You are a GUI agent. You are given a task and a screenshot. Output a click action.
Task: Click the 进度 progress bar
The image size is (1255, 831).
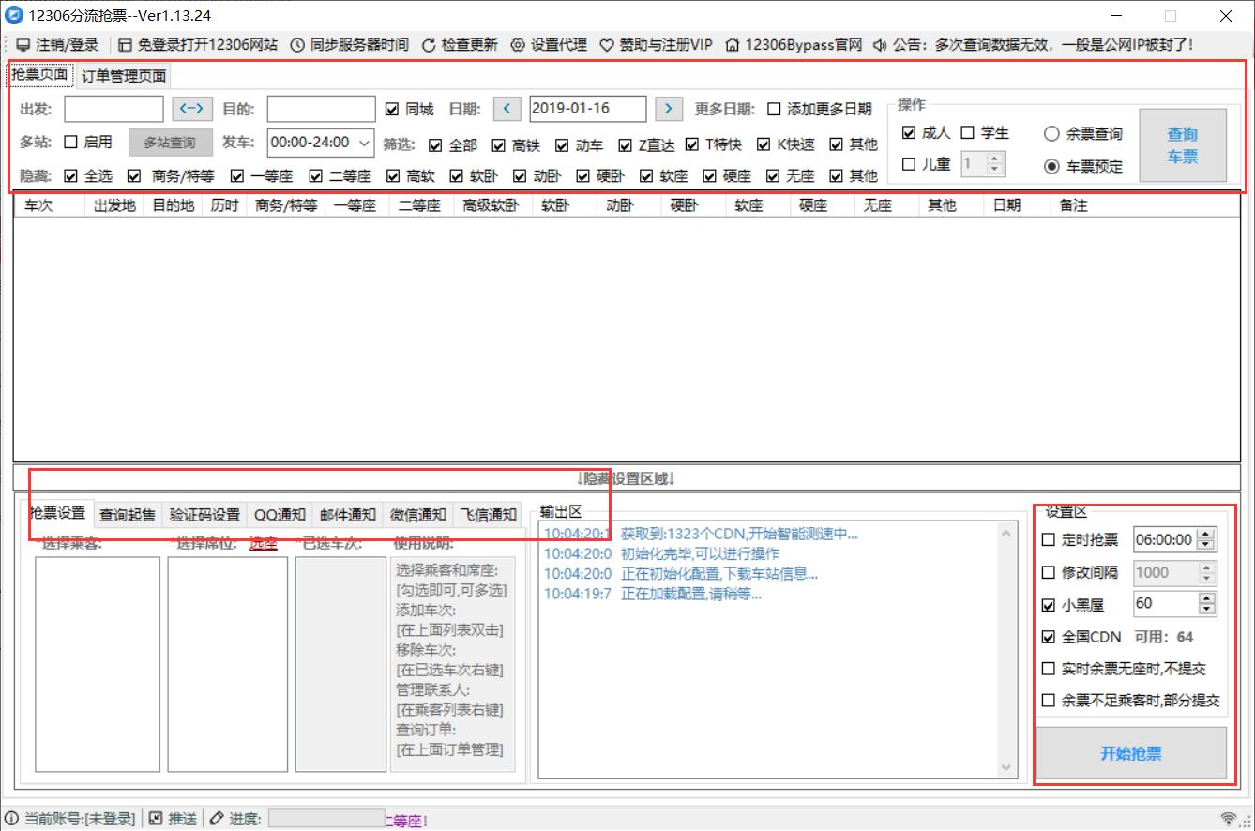click(326, 819)
